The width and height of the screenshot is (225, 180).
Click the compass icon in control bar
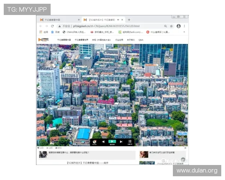click(x=94, y=142)
